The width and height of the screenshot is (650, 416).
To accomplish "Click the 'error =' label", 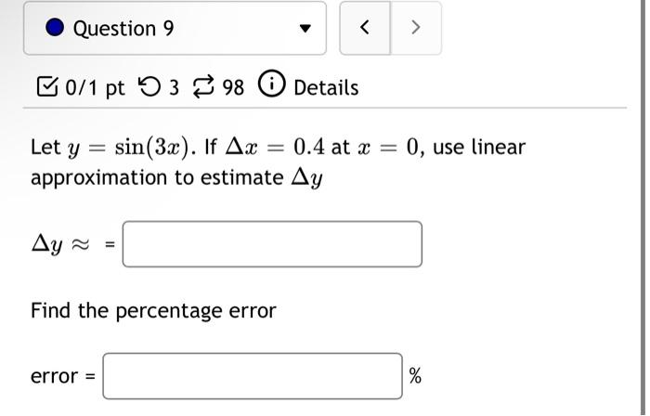I will (x=63, y=376).
